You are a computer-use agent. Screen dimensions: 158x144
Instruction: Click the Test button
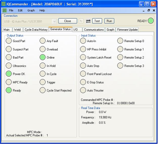tap(97, 21)
